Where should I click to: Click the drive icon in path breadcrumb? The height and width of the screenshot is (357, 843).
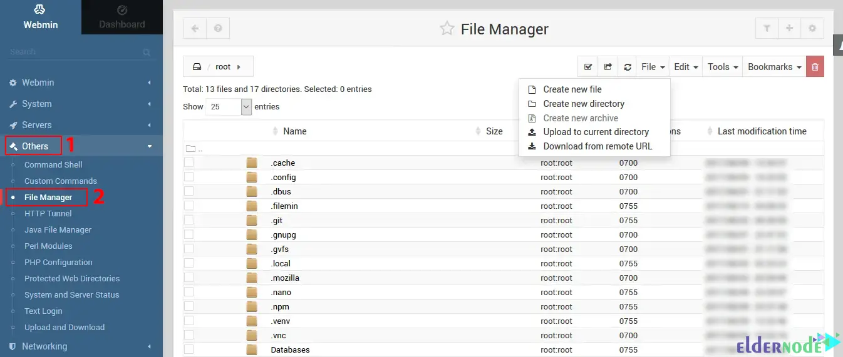[197, 67]
